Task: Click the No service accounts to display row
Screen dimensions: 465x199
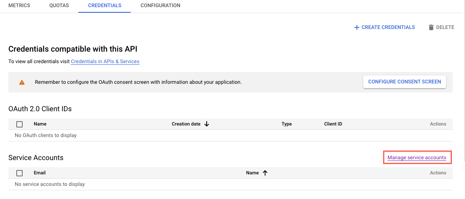Action: coord(50,184)
